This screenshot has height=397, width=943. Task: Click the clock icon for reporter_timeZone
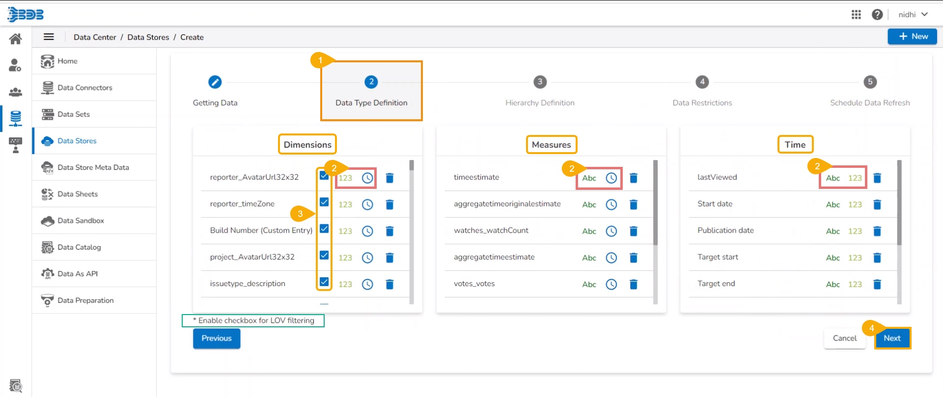[x=367, y=205]
